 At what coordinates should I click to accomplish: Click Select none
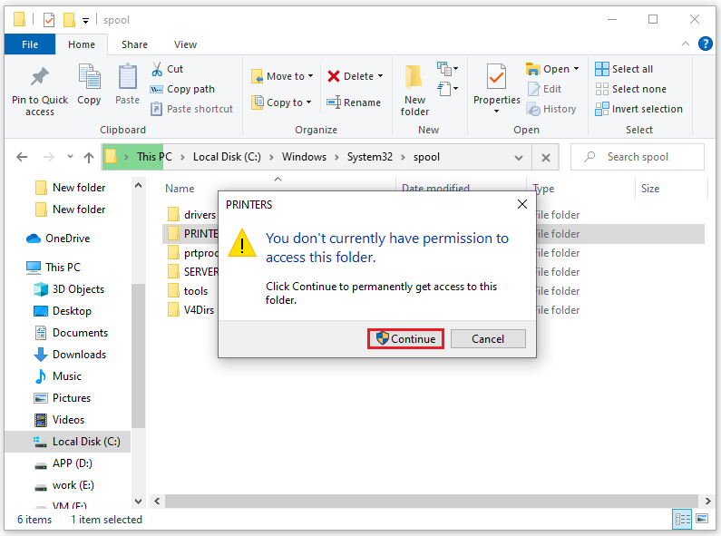630,89
